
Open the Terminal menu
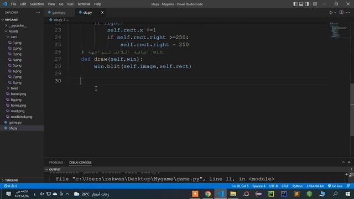(x=84, y=4)
